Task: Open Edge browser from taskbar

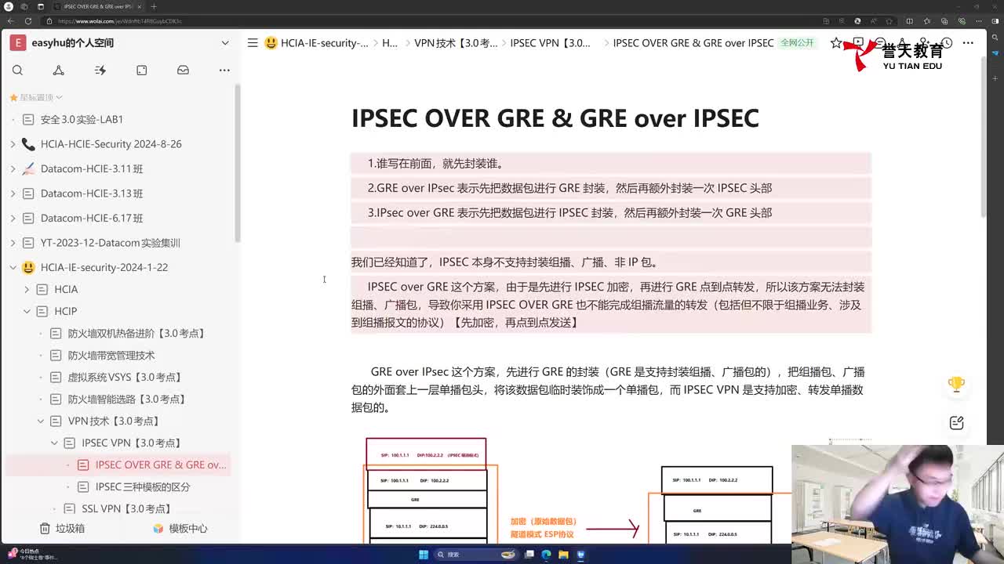Action: click(547, 555)
